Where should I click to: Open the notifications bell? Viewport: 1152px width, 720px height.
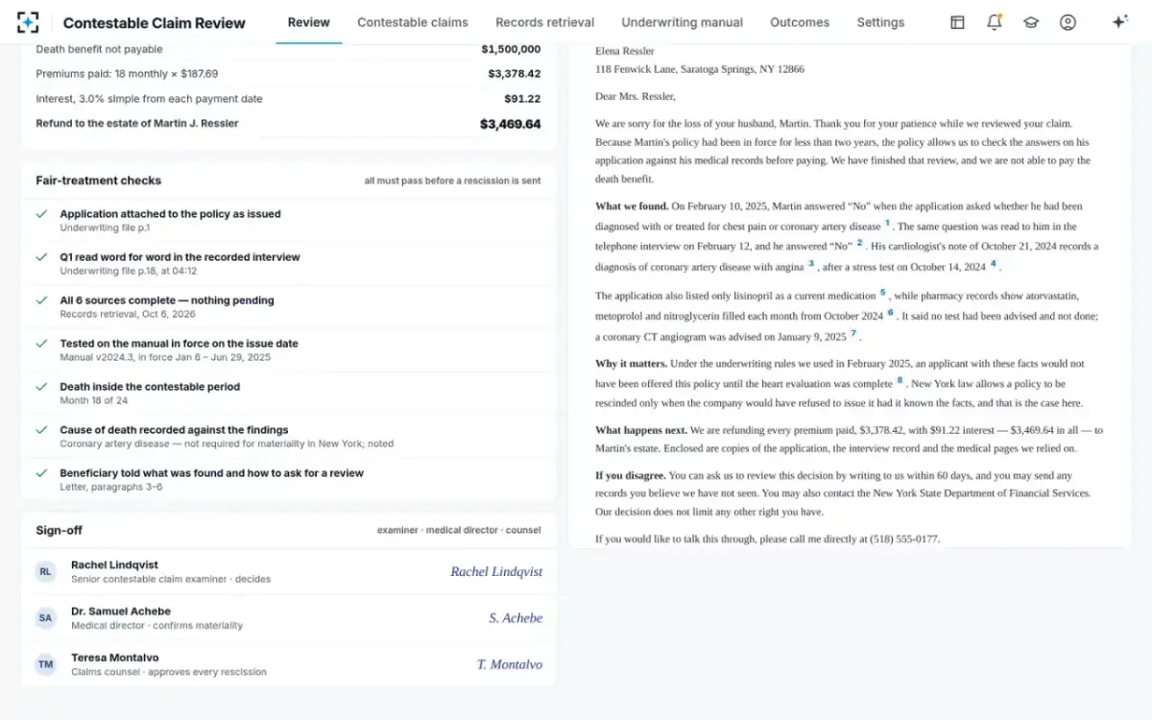click(995, 22)
